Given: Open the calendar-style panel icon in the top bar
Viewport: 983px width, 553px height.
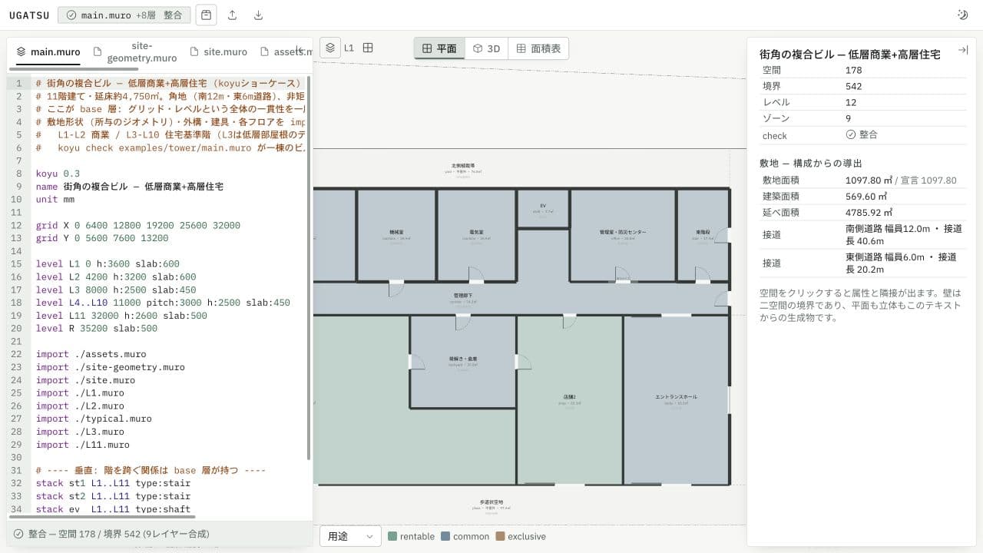Looking at the screenshot, I should pyautogui.click(x=206, y=15).
